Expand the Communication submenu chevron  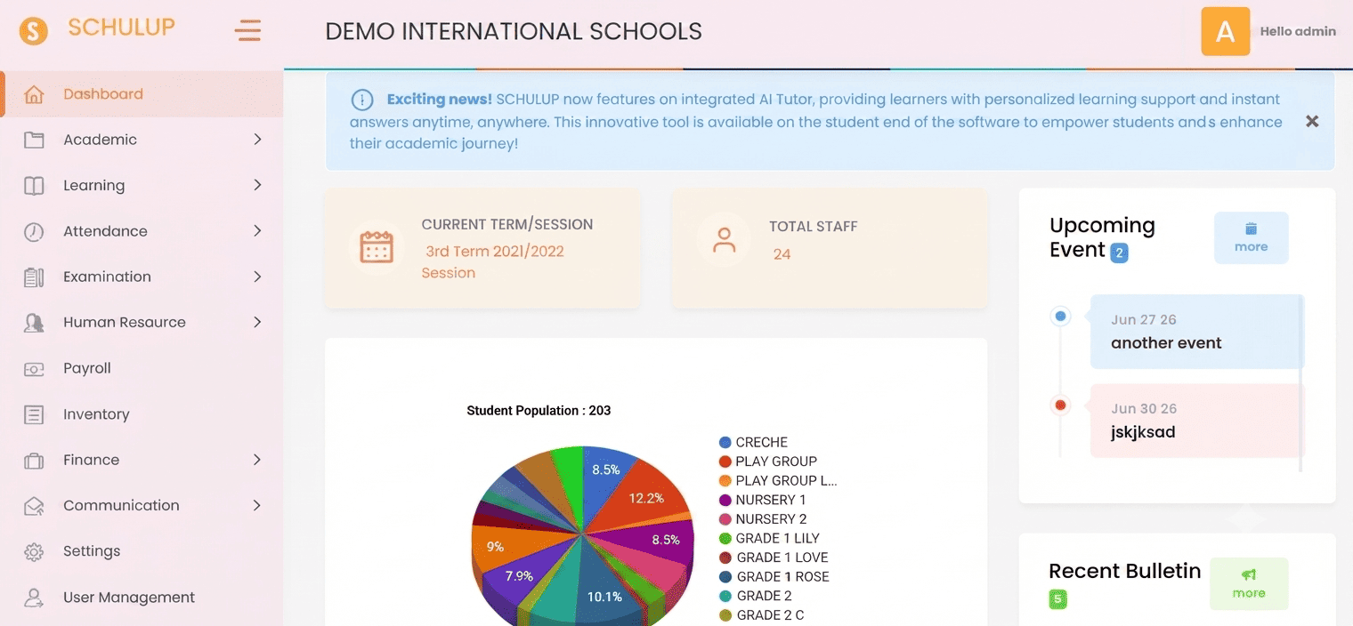tap(257, 505)
